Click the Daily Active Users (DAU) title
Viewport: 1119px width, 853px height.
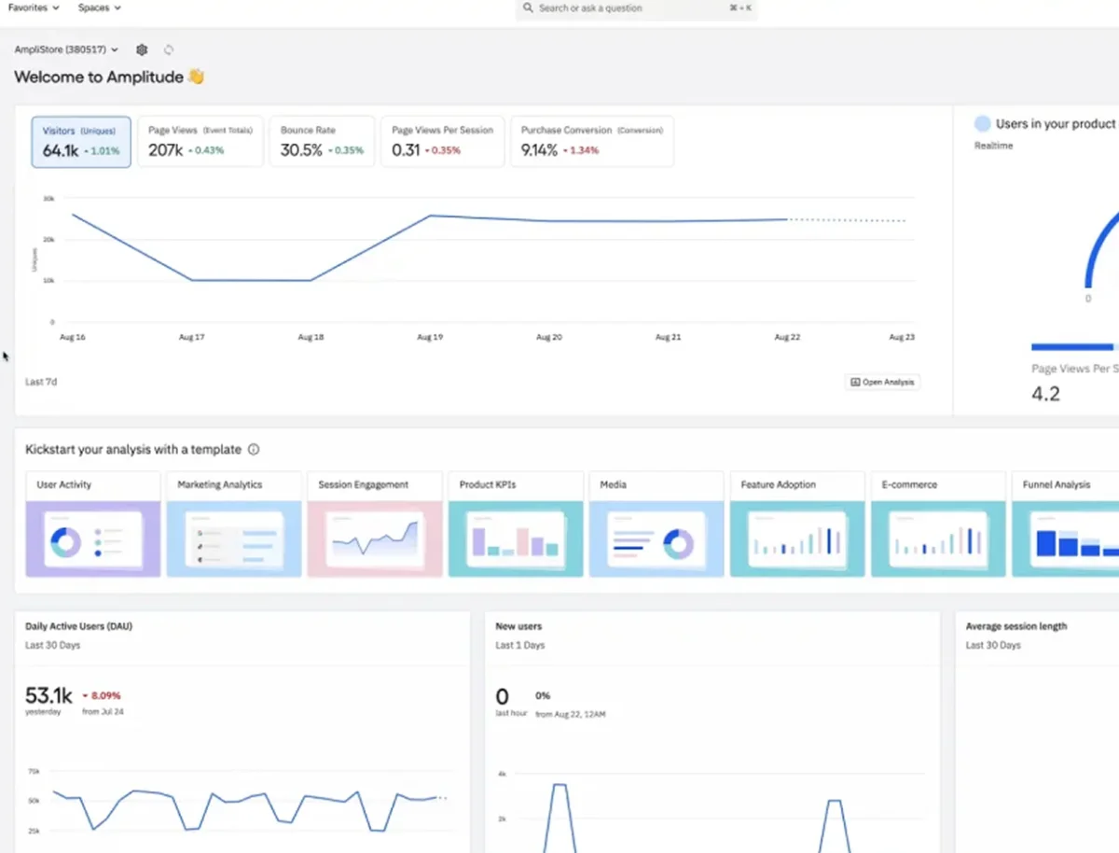point(78,626)
